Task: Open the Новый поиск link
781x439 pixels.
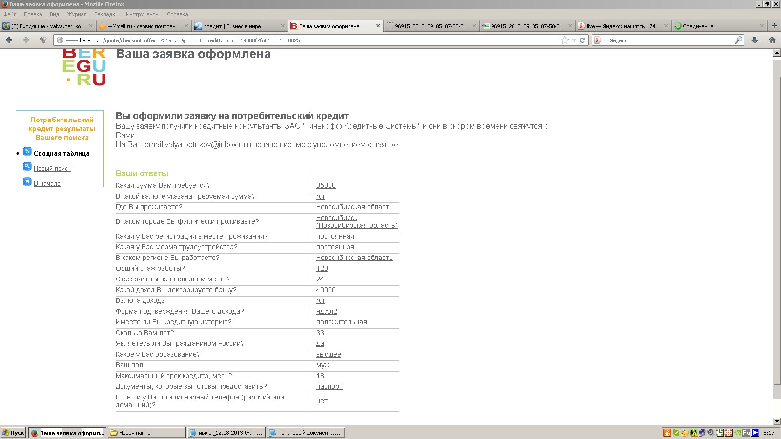Action: [x=52, y=168]
